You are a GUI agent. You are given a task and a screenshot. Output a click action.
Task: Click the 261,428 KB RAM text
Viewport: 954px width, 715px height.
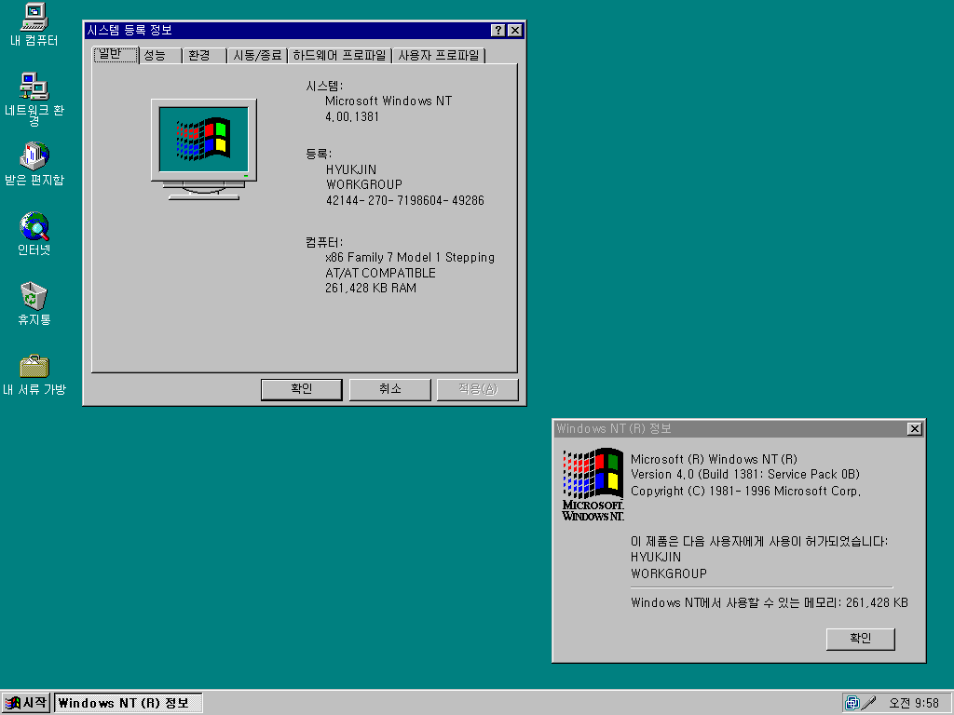pos(371,289)
